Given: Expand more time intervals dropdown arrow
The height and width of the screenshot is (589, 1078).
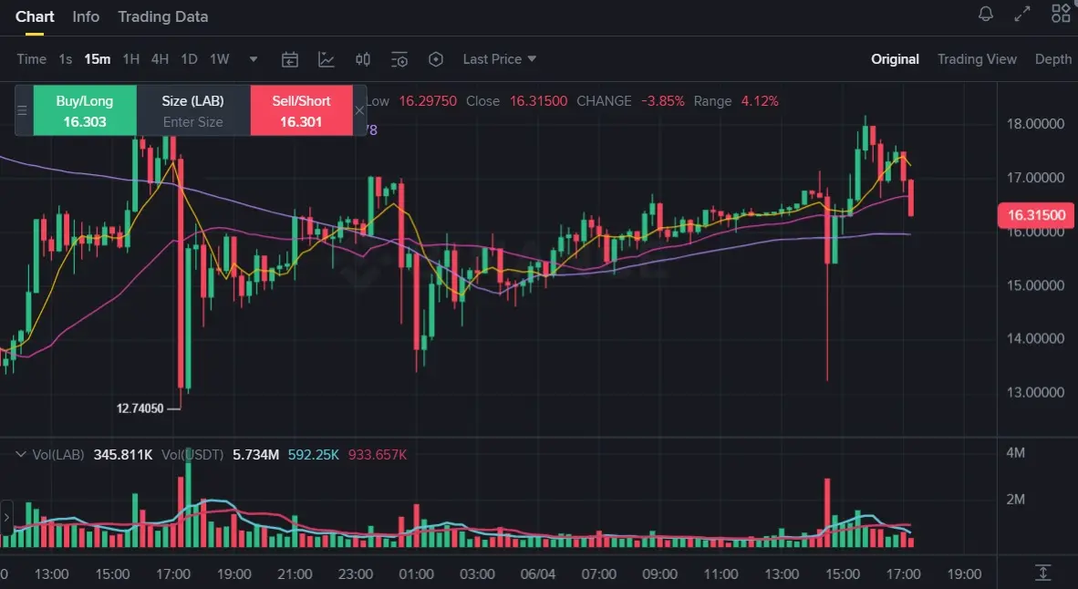Looking at the screenshot, I should tap(253, 59).
